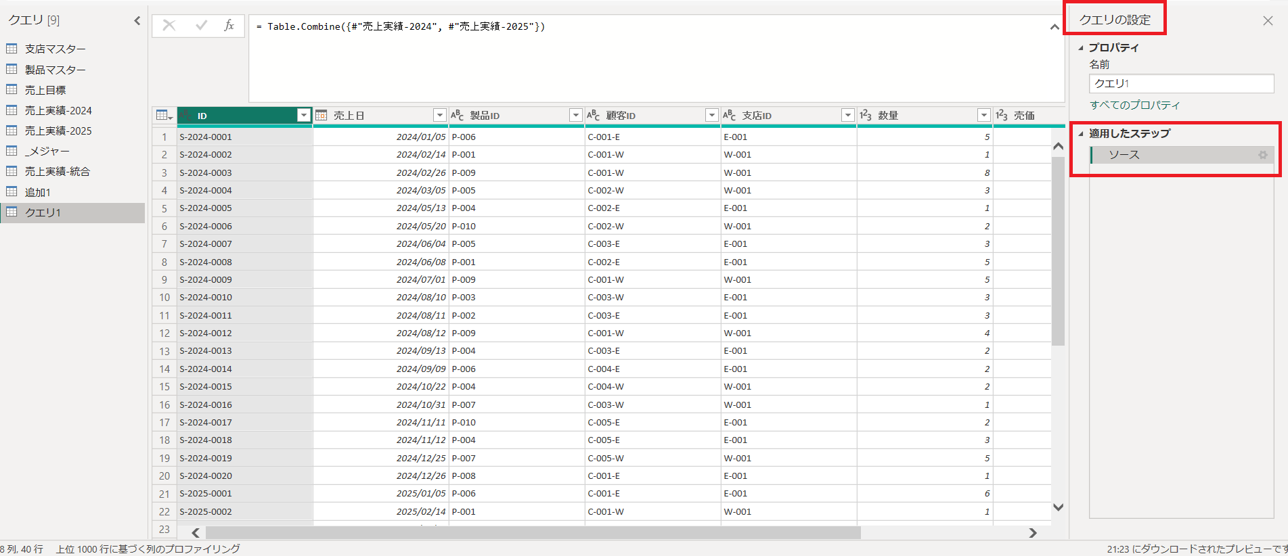Click the ABC type icon on 製品ID column
The image size is (1288, 556).
click(457, 116)
